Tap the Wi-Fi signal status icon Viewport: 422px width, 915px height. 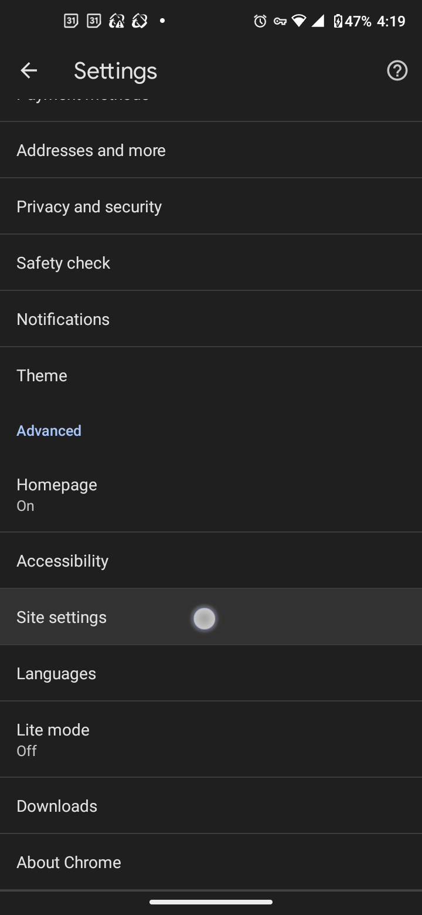pyautogui.click(x=299, y=22)
